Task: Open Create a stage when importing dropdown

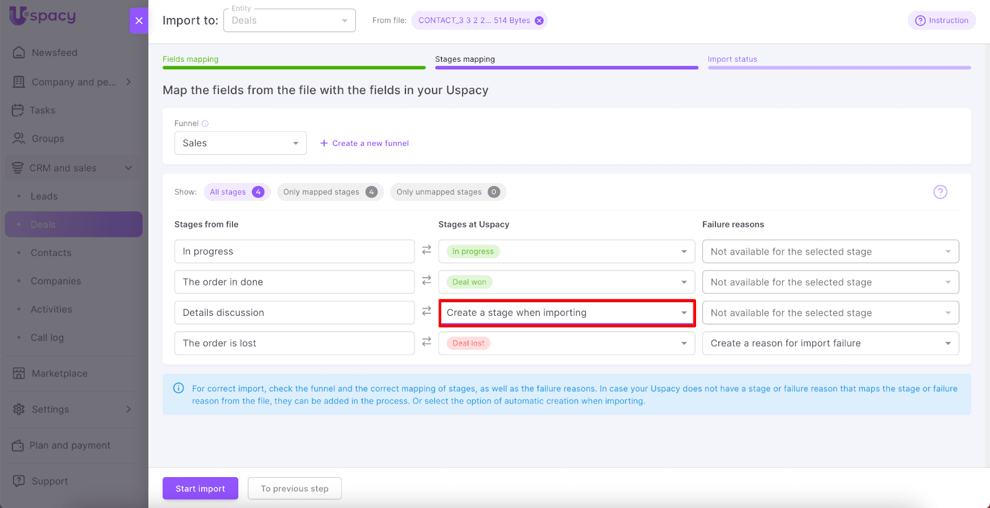Action: [567, 313]
